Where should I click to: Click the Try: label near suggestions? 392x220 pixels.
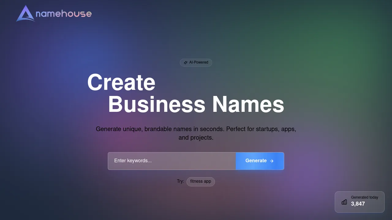pyautogui.click(x=180, y=181)
